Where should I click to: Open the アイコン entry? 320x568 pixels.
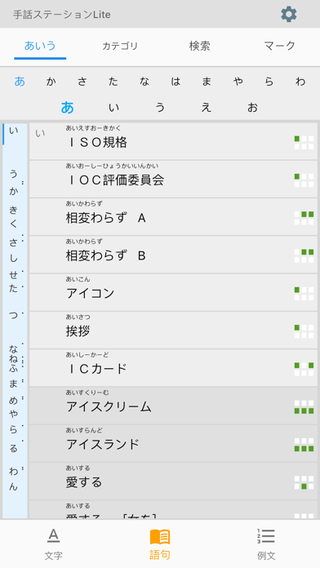pos(173,292)
